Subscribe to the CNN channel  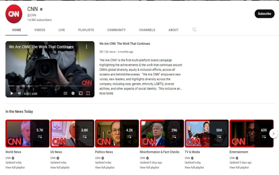(264, 13)
